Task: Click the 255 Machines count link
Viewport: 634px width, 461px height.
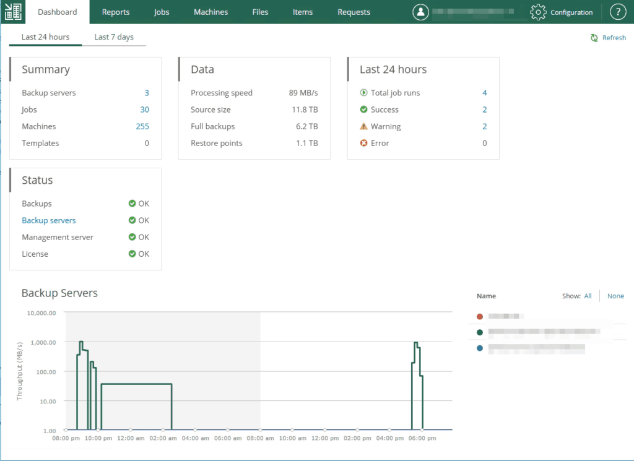Action: [x=142, y=126]
